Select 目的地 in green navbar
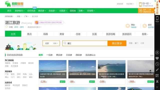 (x=73, y=11)
